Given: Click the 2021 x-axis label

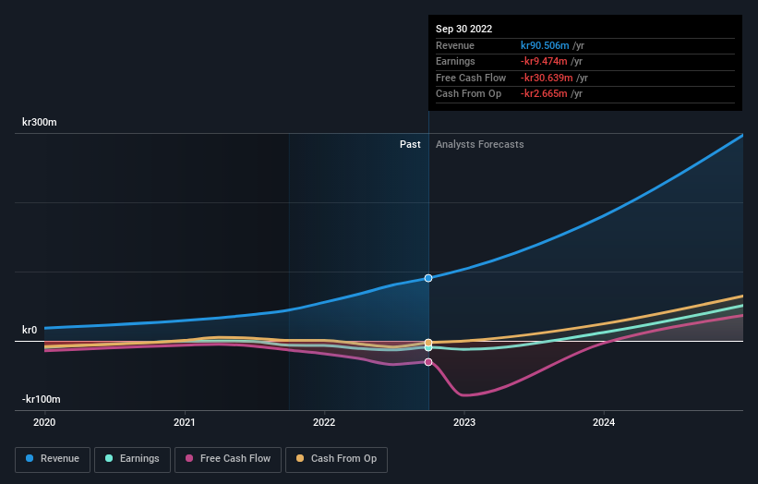Looking at the screenshot, I should pyautogui.click(x=185, y=423).
